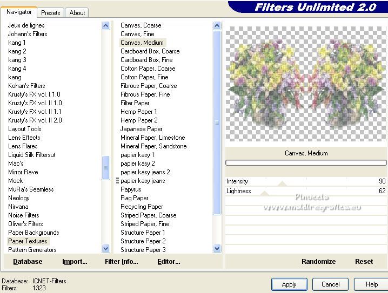Choose Canvas, Fine filter
The width and height of the screenshot is (388, 293).
click(137, 34)
